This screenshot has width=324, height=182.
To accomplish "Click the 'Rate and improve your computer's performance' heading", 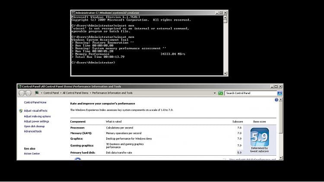I will pos(102,104).
